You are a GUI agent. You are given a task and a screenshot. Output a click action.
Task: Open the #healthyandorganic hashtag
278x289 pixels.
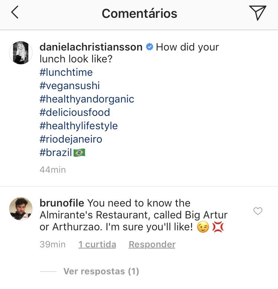[87, 99]
